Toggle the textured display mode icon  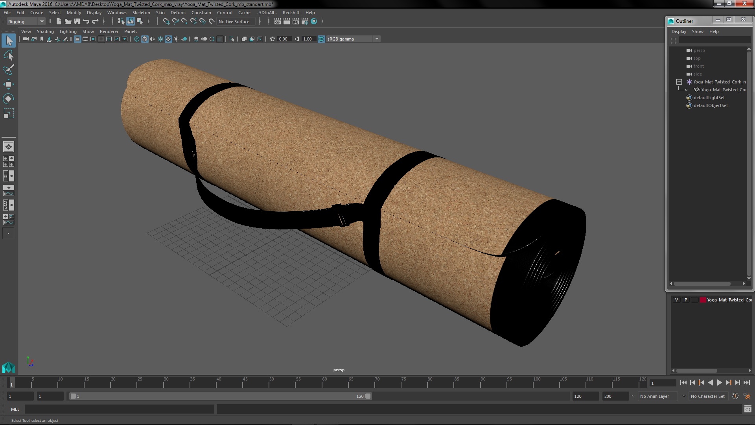(x=168, y=39)
